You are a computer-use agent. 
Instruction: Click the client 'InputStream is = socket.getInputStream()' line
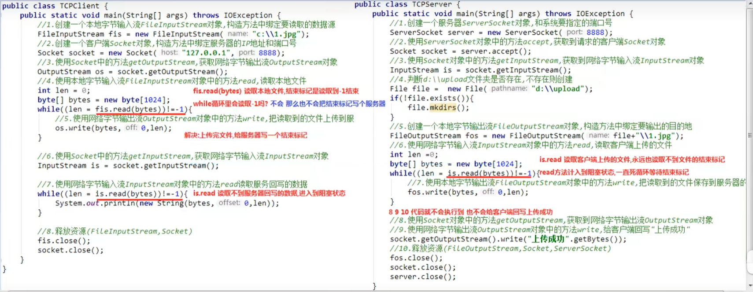tap(128, 166)
